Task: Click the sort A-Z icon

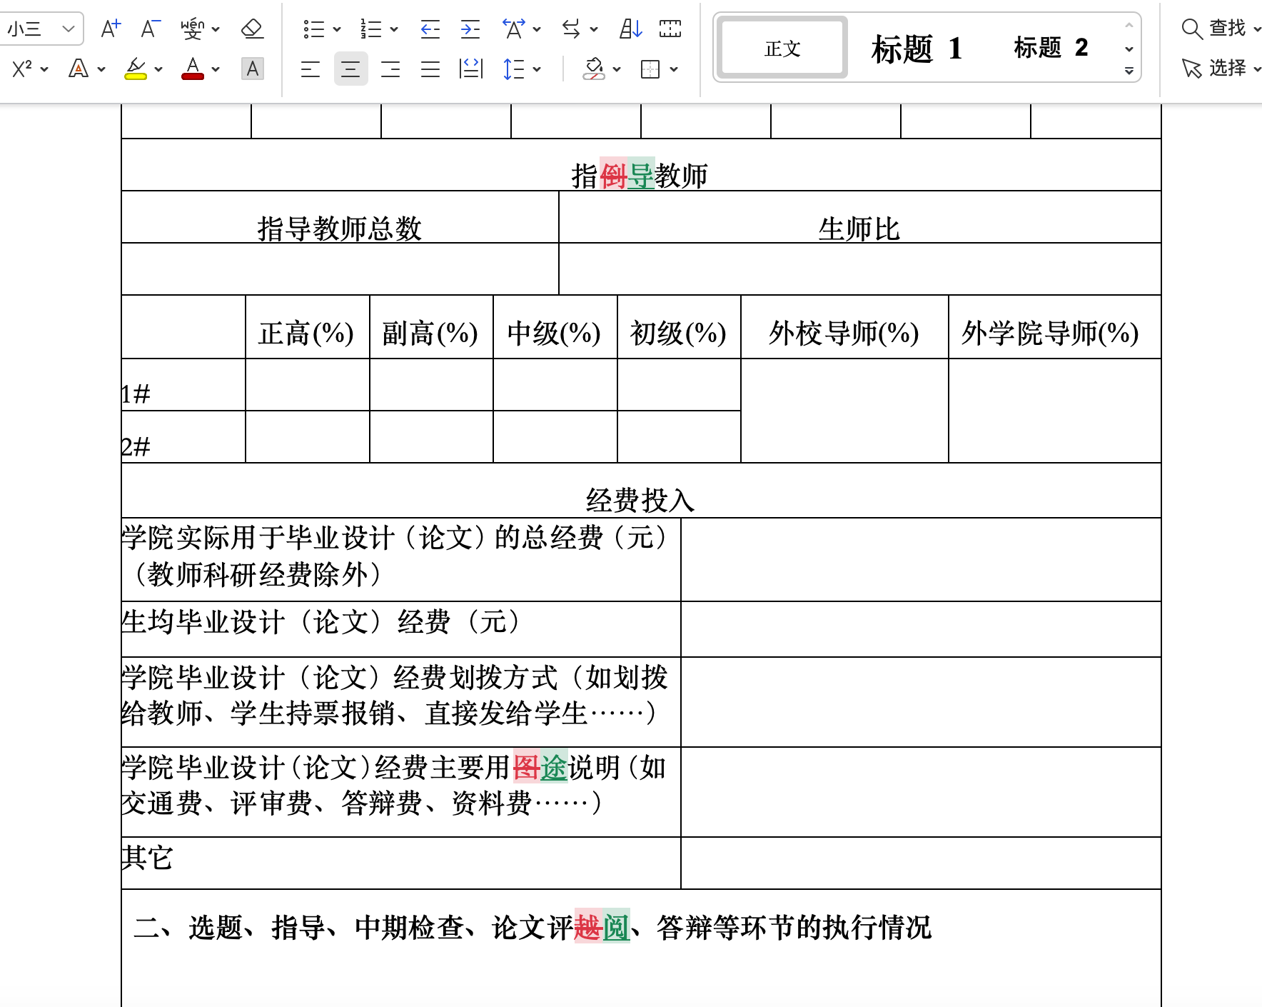Action: point(631,29)
